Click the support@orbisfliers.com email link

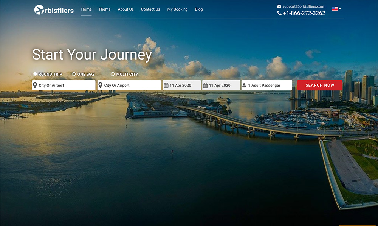[x=303, y=6]
